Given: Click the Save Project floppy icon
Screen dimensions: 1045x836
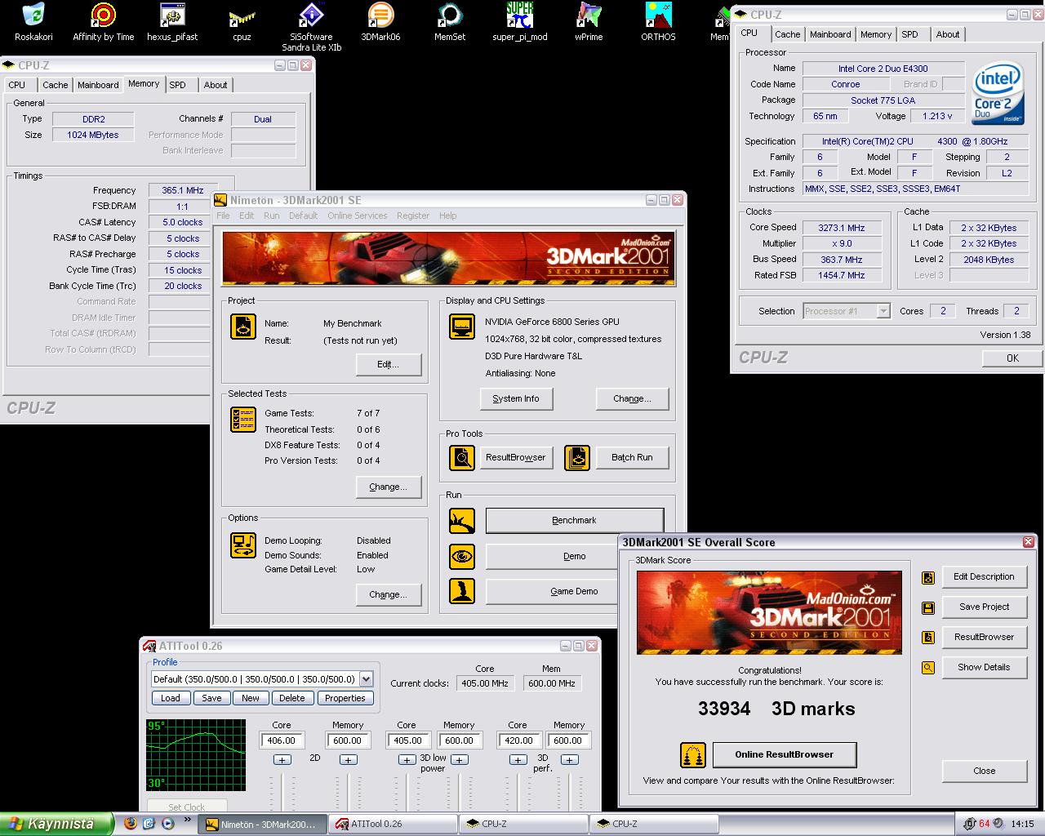Looking at the screenshot, I should (x=928, y=608).
